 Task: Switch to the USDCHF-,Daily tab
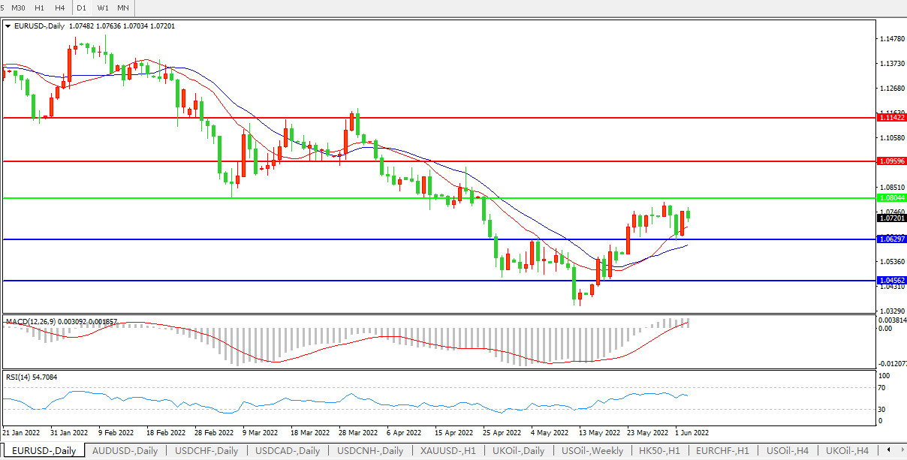point(206,451)
